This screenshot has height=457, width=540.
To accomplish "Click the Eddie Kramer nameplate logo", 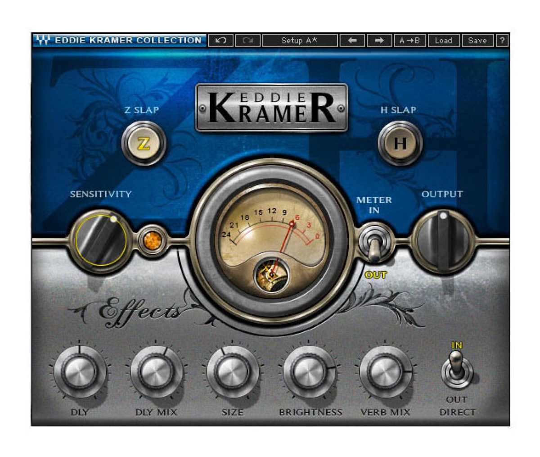I will tap(272, 108).
